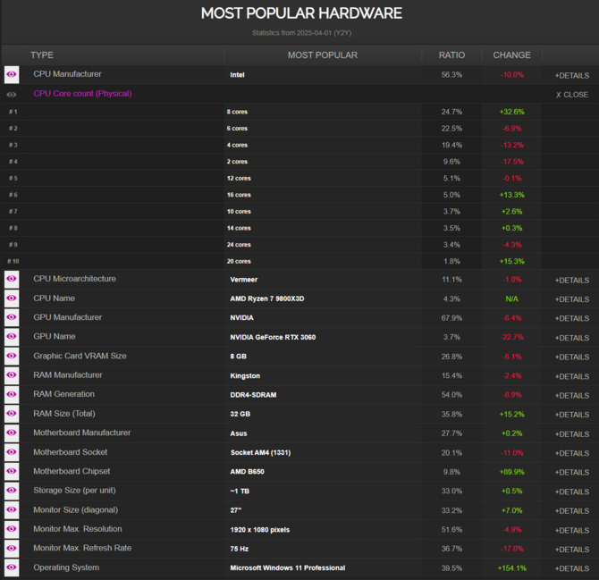Toggle eye icon for CPU Microarchitecture row

click(x=12, y=279)
